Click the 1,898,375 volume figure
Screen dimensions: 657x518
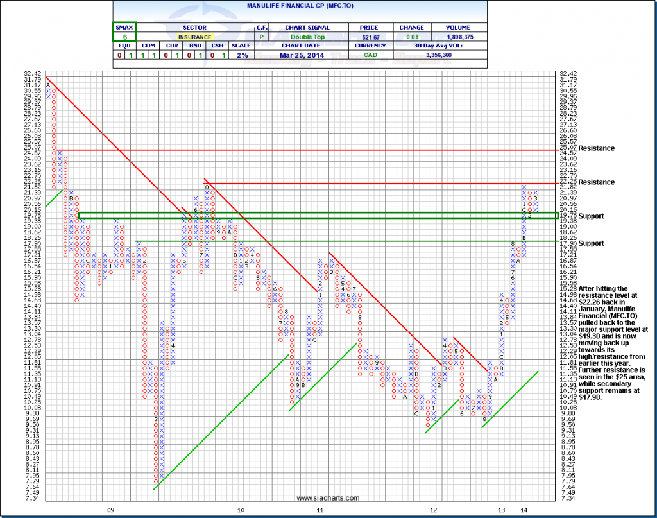click(x=461, y=37)
